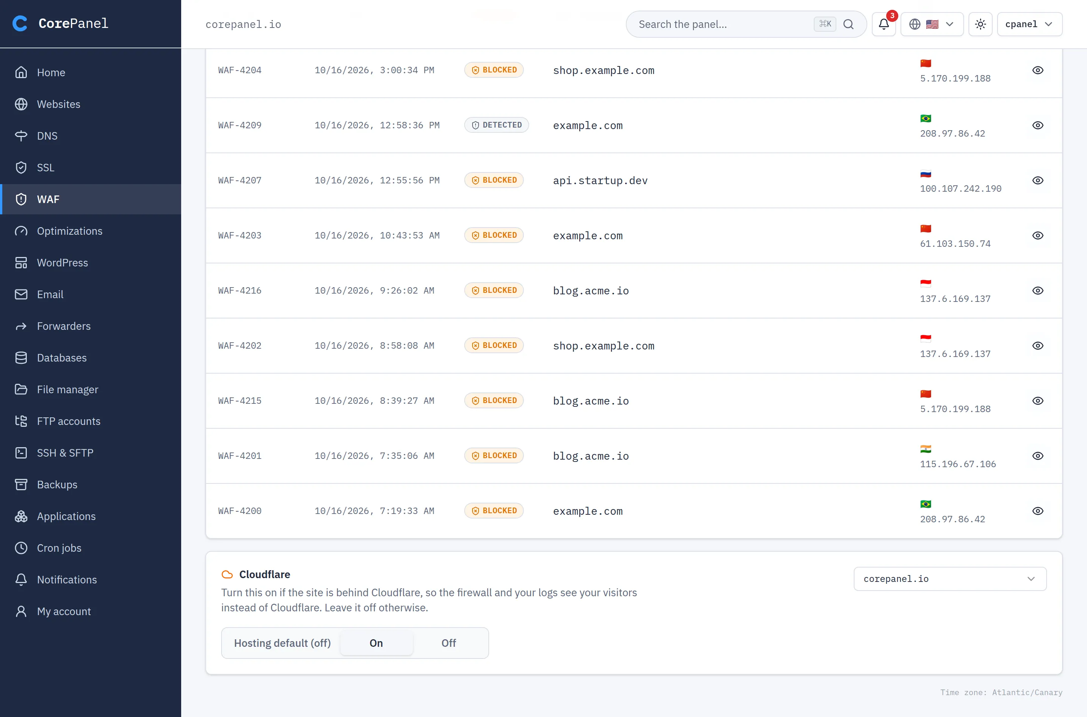Image resolution: width=1087 pixels, height=717 pixels.
Task: Click the BLOCKED badge on WAF-4204
Action: click(494, 70)
